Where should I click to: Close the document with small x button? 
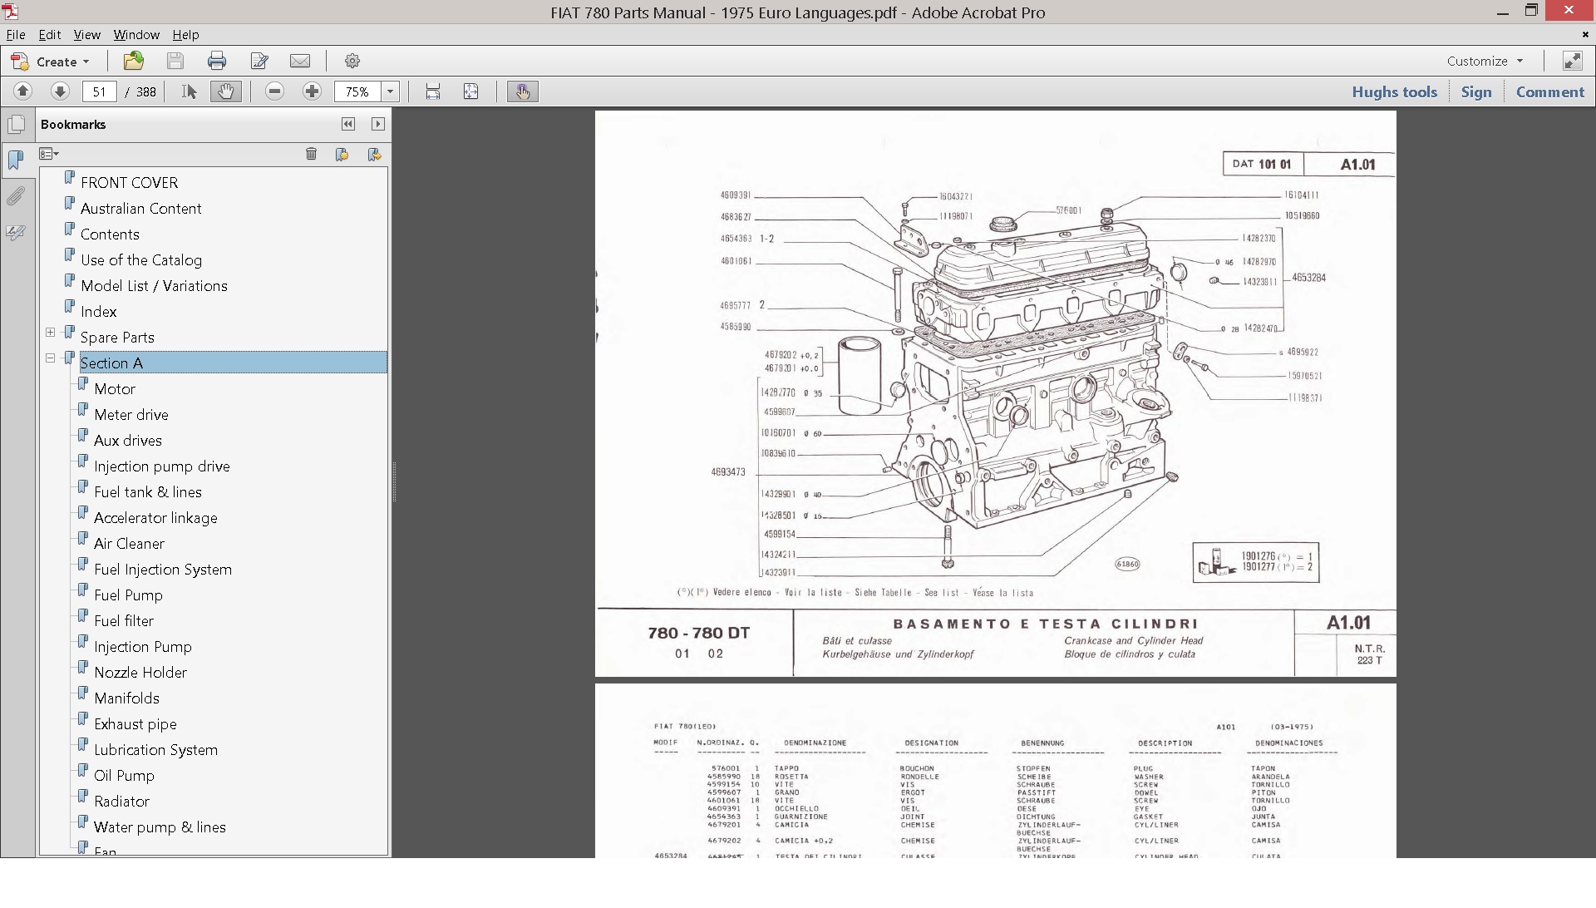tap(1585, 35)
